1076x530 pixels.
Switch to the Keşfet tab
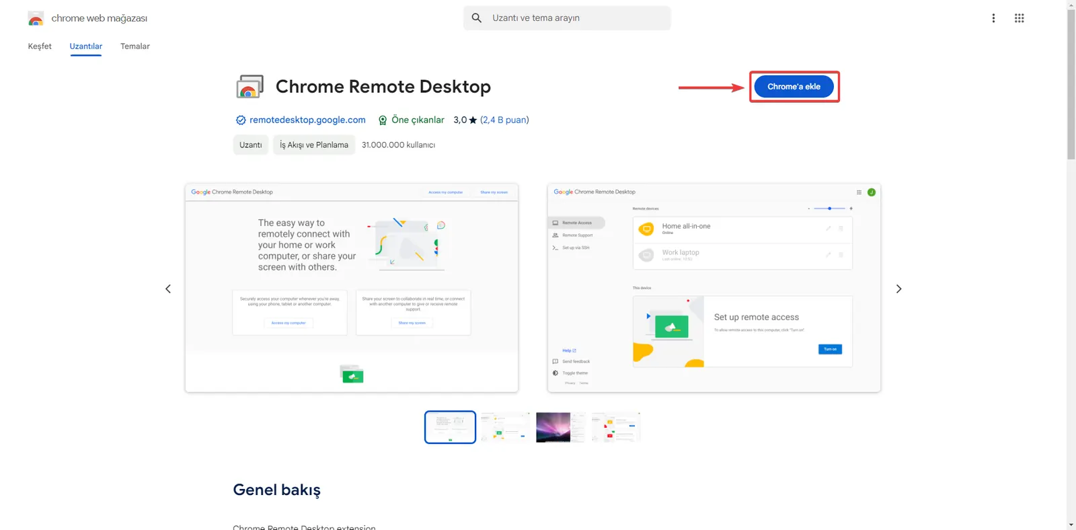[40, 46]
